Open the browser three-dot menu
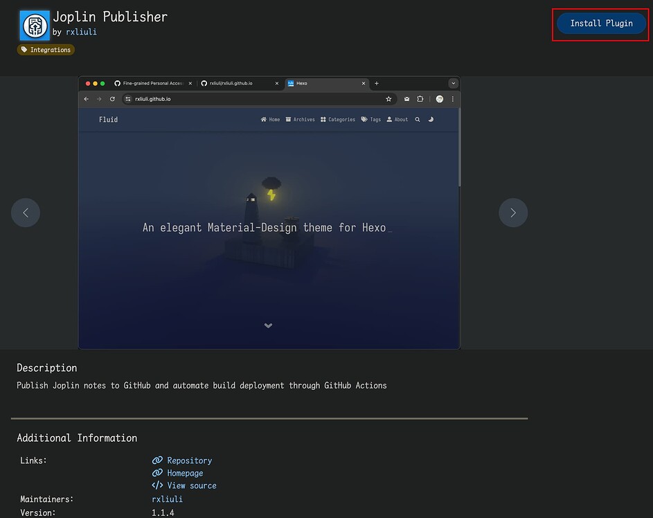 tap(453, 99)
